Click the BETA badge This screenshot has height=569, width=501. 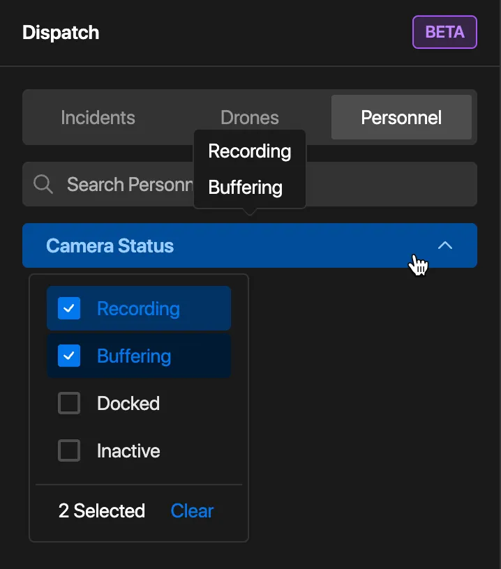pyautogui.click(x=444, y=32)
